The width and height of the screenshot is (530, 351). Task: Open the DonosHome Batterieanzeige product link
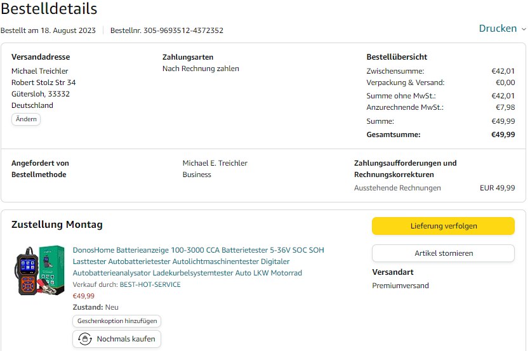[198, 262]
